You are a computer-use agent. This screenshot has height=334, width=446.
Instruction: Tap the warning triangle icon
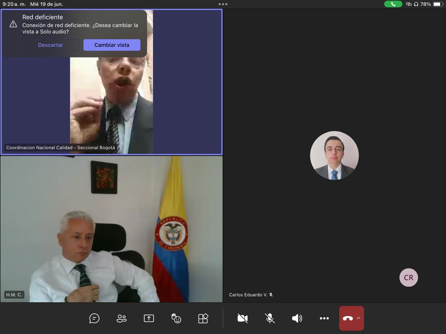13,24
